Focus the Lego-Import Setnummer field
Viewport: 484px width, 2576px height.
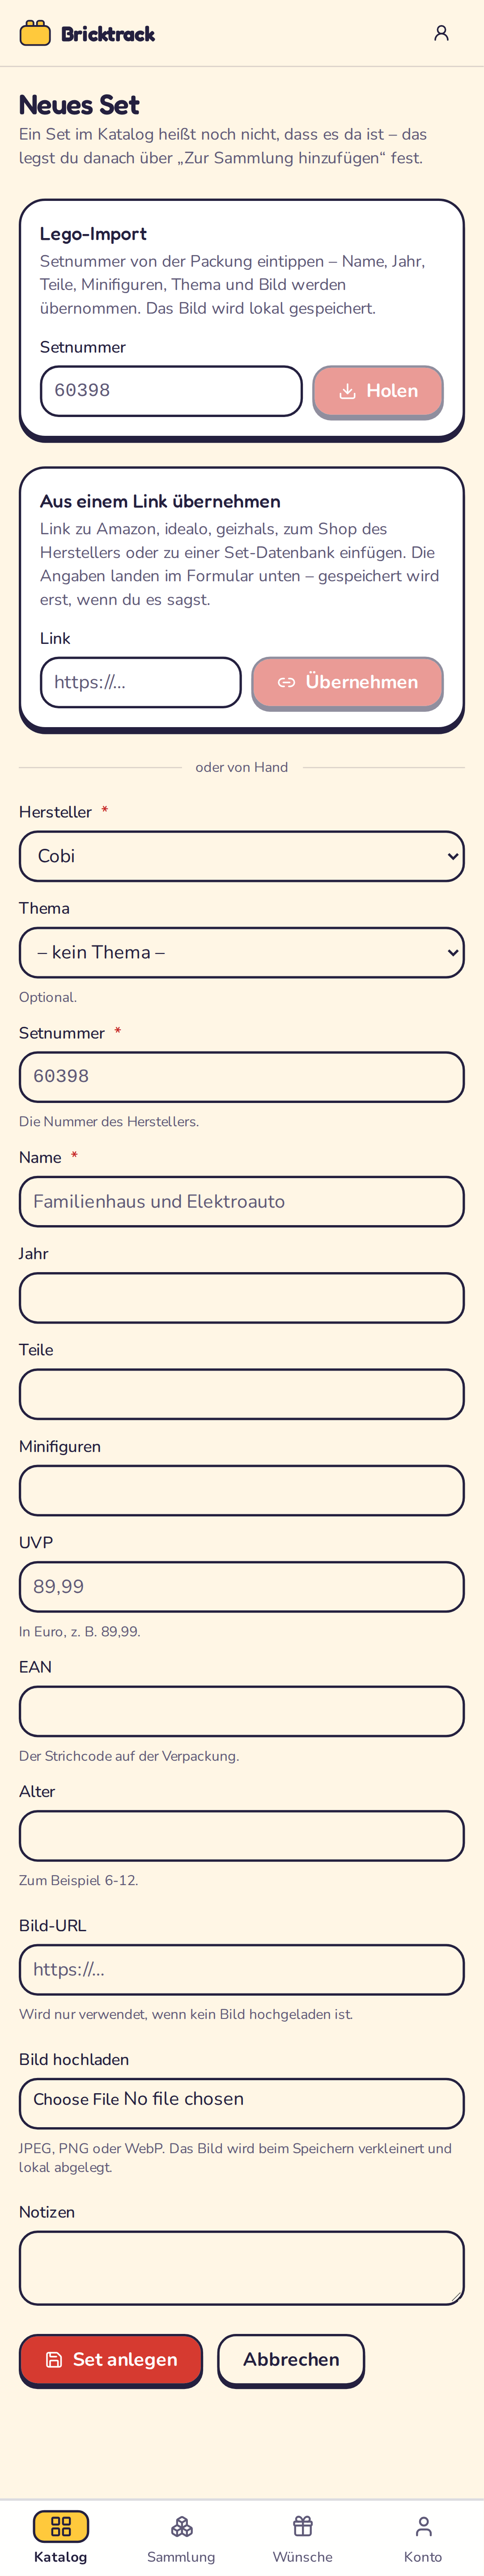pos(171,391)
